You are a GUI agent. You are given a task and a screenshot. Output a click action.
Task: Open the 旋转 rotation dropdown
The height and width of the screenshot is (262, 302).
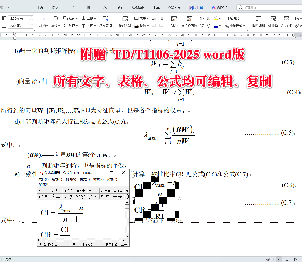(x=56, y=26)
